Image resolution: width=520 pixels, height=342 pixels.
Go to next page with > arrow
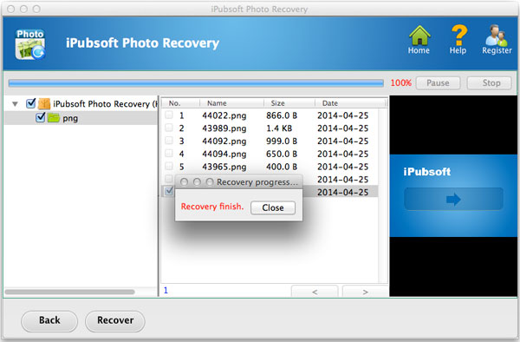coord(365,292)
